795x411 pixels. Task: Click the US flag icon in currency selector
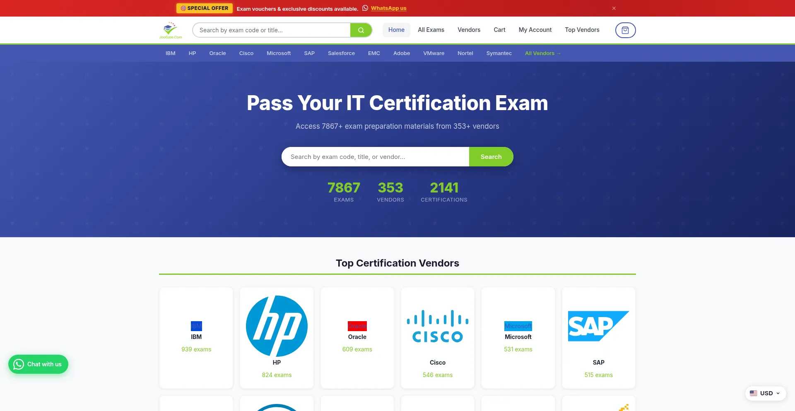coord(754,393)
